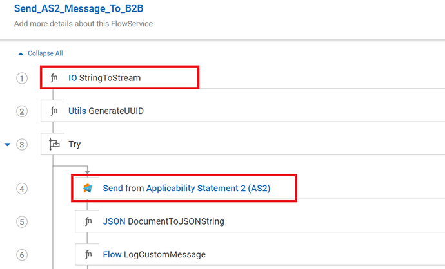Click the Flow service link in step 6
The image size is (445, 269).
point(113,255)
